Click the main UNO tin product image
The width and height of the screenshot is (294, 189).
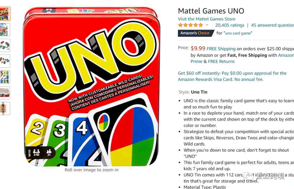click(x=92, y=87)
